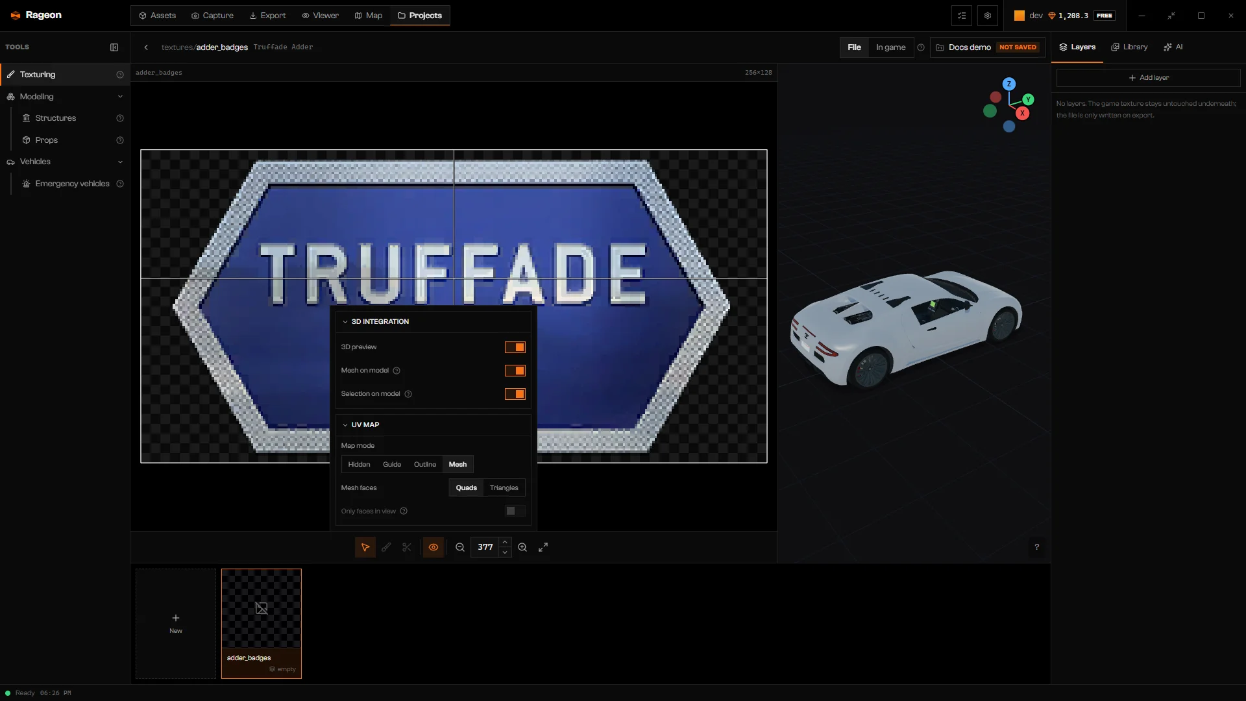This screenshot has height=701, width=1246.
Task: Toggle the 3D preview switch
Action: click(515, 347)
